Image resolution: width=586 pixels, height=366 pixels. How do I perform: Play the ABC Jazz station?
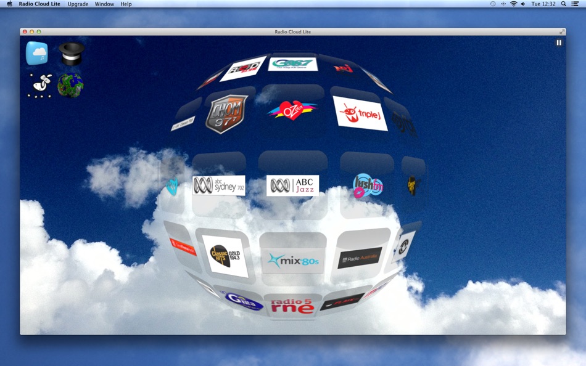[292, 185]
